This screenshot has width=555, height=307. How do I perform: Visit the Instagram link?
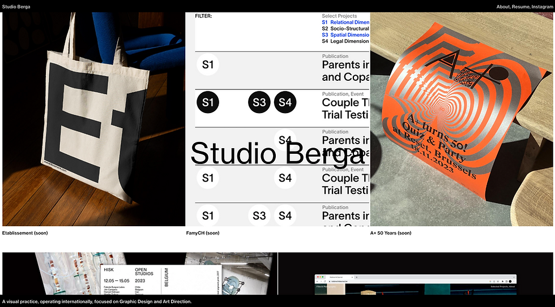pyautogui.click(x=542, y=7)
